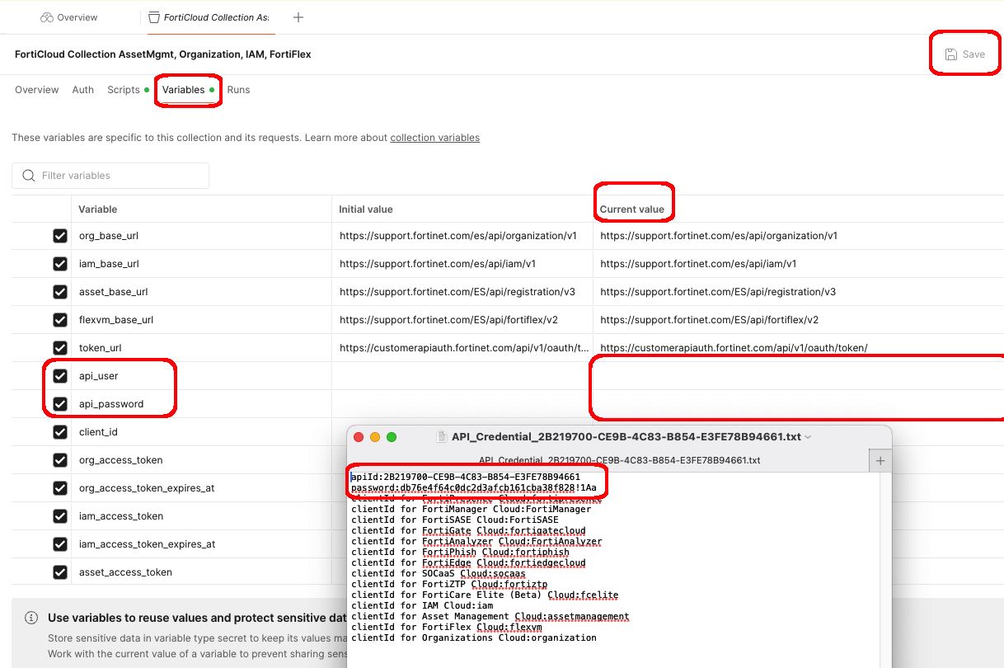The image size is (1004, 668).
Task: Click iam_base_url initial value URL
Action: pyautogui.click(x=438, y=264)
